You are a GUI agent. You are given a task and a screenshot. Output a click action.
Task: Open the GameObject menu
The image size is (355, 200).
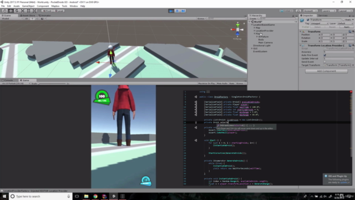point(28,6)
